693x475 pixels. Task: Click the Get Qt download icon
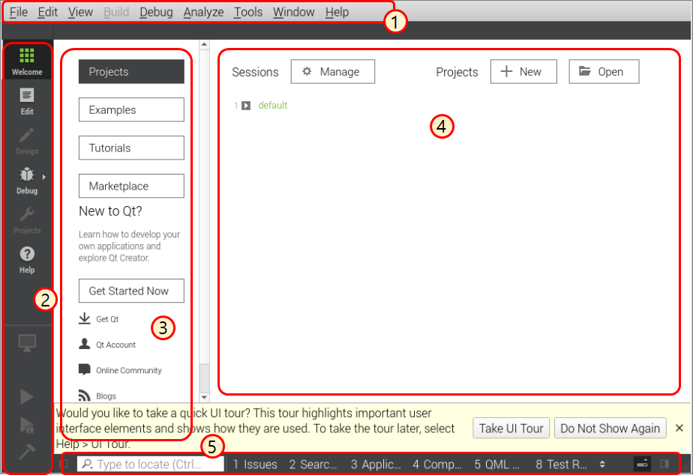coord(85,318)
